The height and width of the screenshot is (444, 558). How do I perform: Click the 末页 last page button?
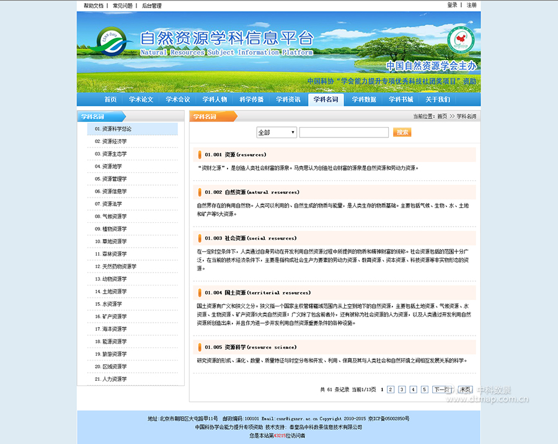pos(465,389)
